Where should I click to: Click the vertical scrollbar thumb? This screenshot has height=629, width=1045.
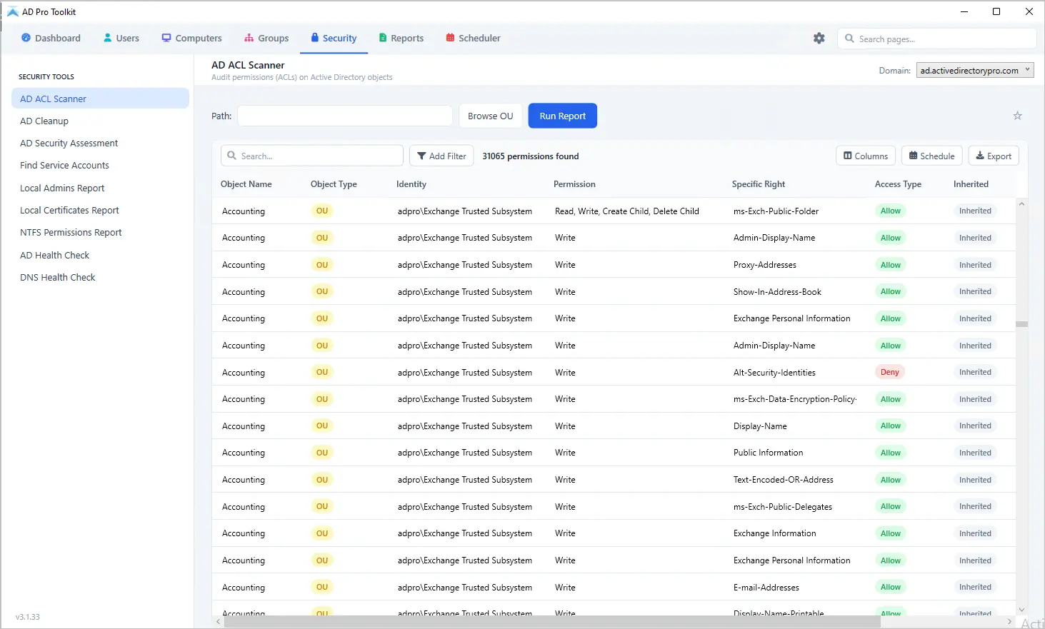1022,324
